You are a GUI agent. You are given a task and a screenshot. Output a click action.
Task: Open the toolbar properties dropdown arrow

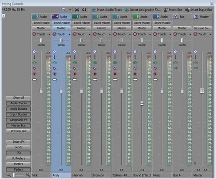click(x=70, y=10)
